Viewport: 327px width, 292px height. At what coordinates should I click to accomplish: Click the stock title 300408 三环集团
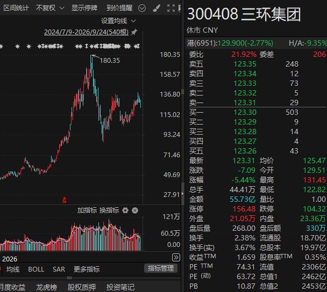pyautogui.click(x=244, y=14)
